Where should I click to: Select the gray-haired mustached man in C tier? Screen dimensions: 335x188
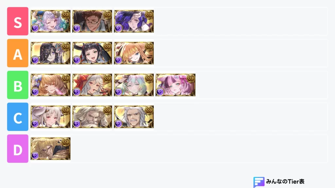134,117
